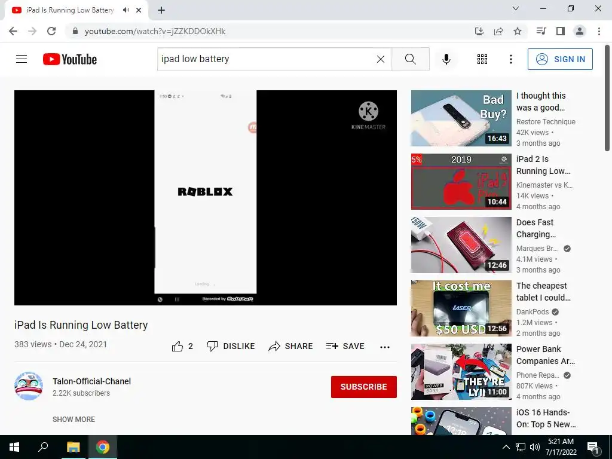612x459 pixels.
Task: Toggle Chrome side panel
Action: [x=561, y=31]
